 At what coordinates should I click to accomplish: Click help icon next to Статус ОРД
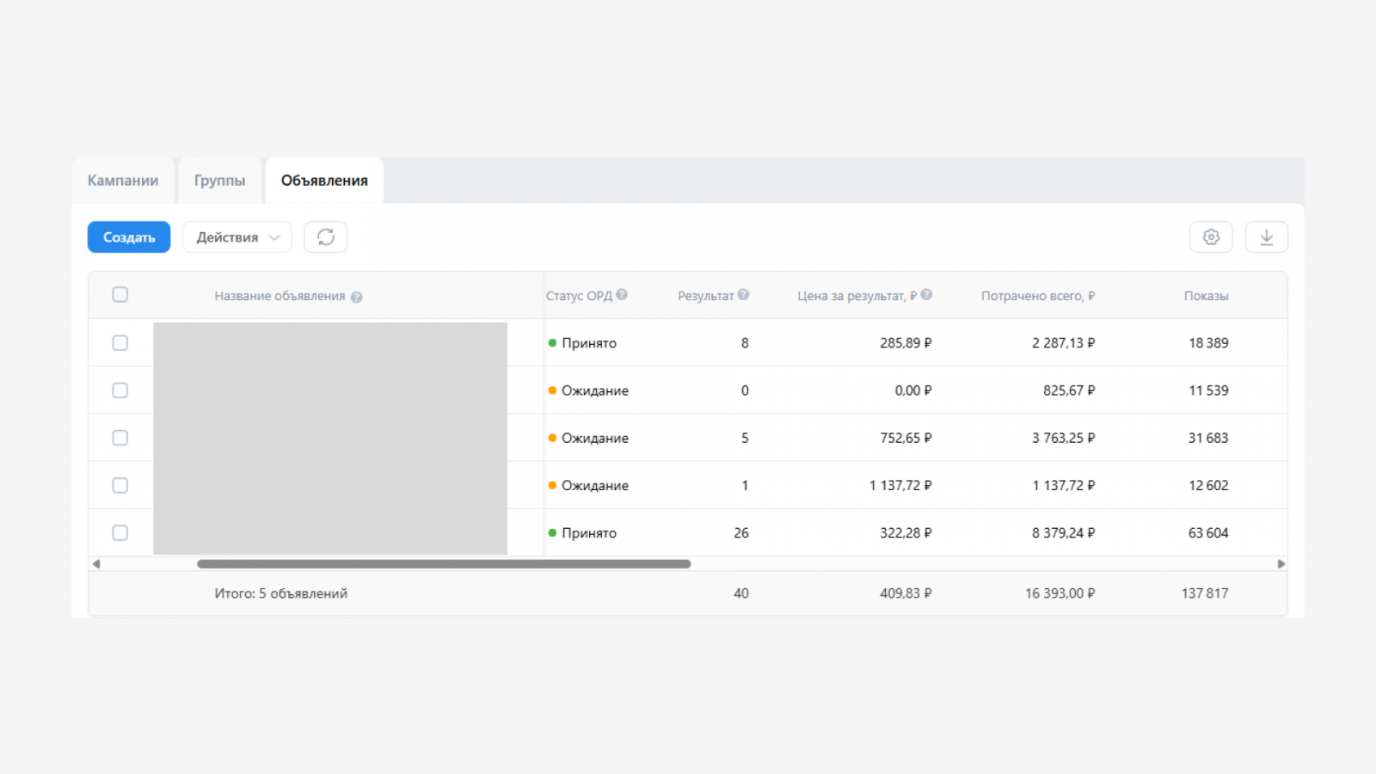tap(622, 294)
